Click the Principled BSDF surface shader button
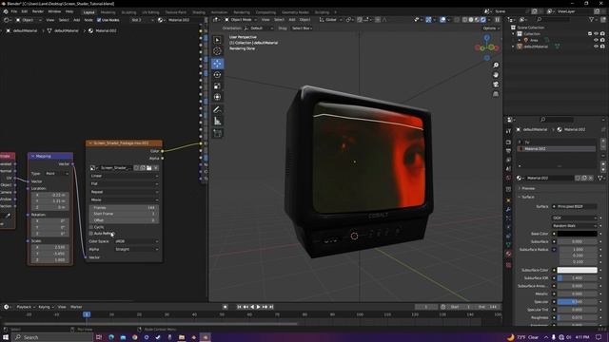This screenshot has height=342, width=609. tap(575, 207)
